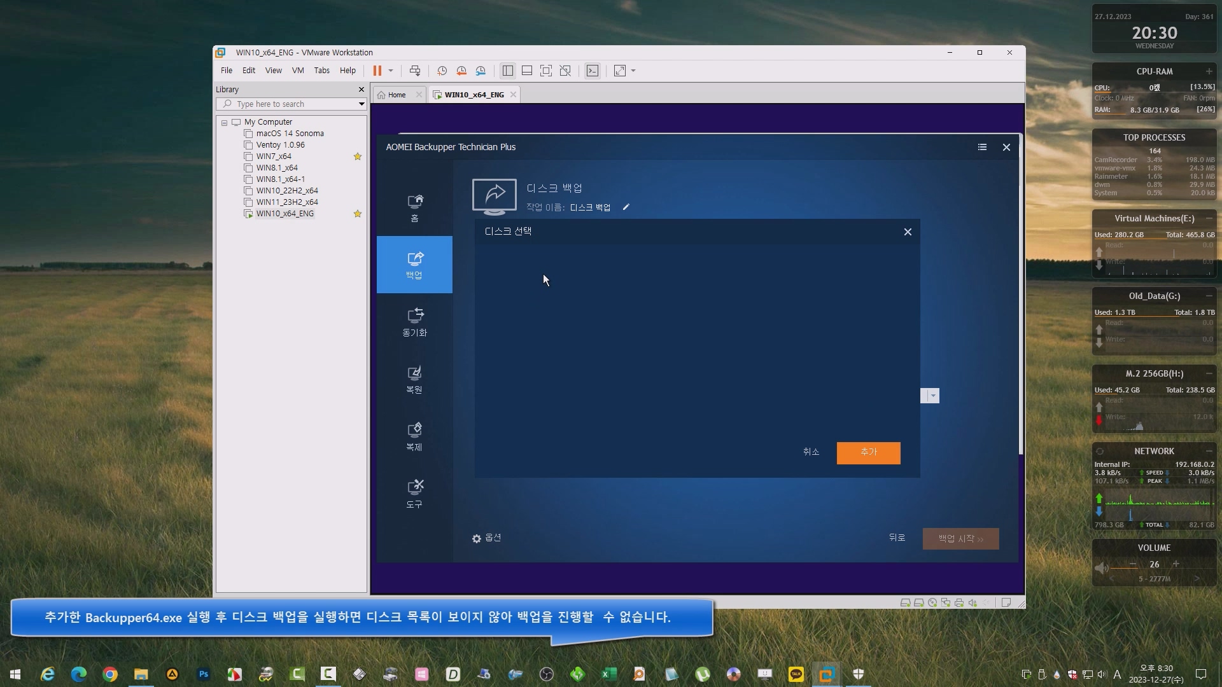Open the AOMEI Backupper hamburger menu

click(x=982, y=147)
